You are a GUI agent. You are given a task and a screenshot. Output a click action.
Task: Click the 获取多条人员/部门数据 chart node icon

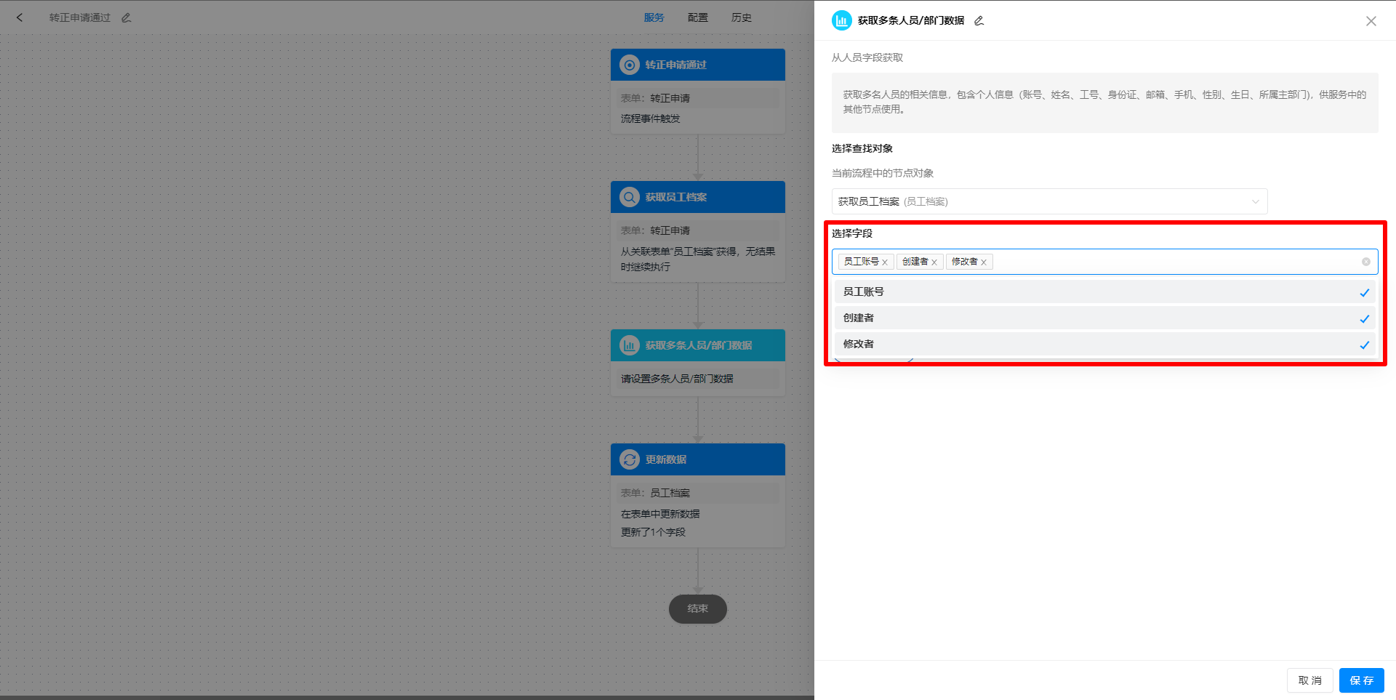pyautogui.click(x=629, y=345)
